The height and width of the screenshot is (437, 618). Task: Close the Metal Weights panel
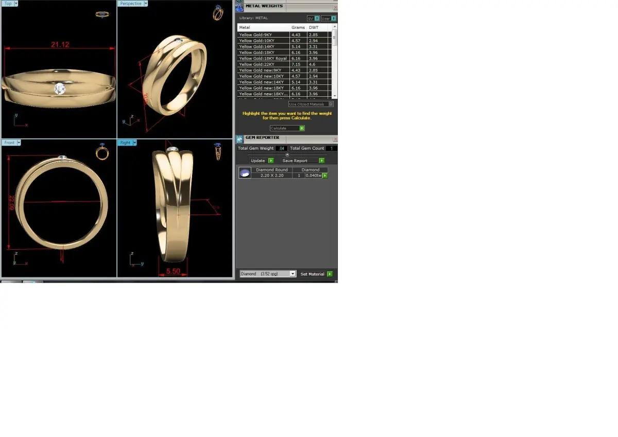coord(335,7)
